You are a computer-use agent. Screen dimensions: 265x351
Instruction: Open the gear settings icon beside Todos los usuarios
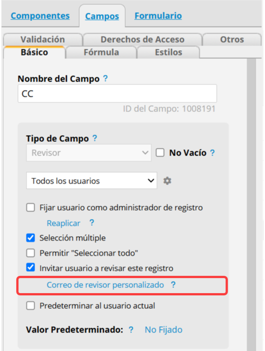pos(167,181)
